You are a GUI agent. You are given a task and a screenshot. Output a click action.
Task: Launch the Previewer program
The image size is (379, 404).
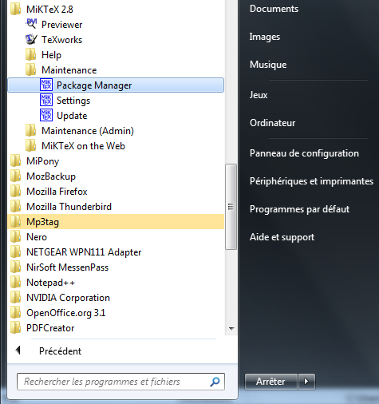click(x=116, y=24)
